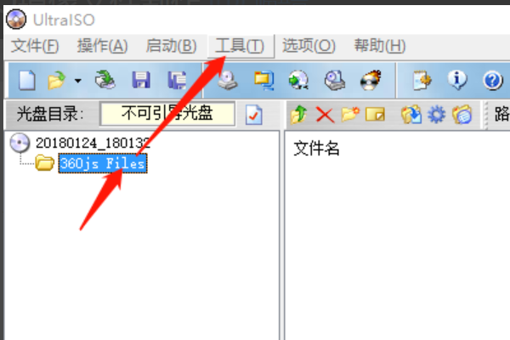Open the 工具(T) menu
The image size is (510, 340).
[x=240, y=46]
